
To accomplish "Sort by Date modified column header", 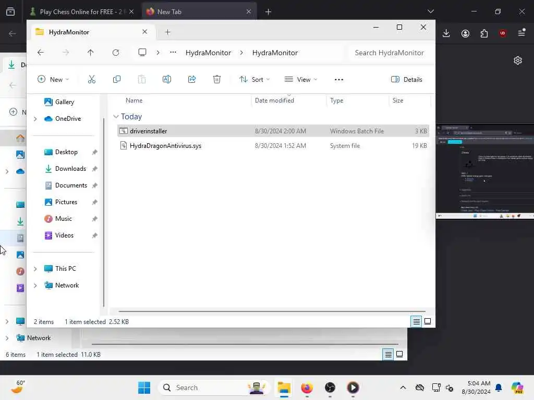I will pos(274,101).
